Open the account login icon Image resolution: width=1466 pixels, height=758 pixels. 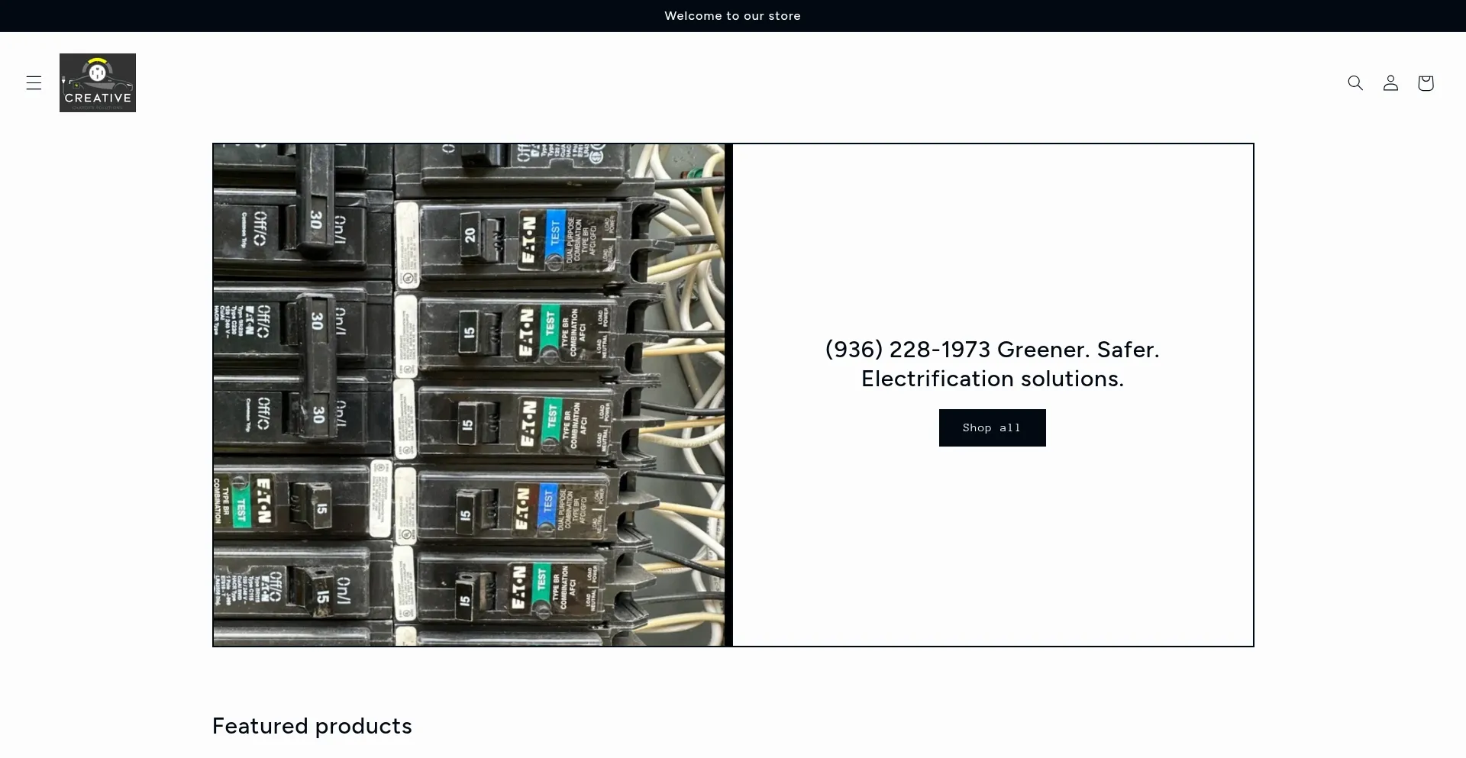pos(1390,82)
